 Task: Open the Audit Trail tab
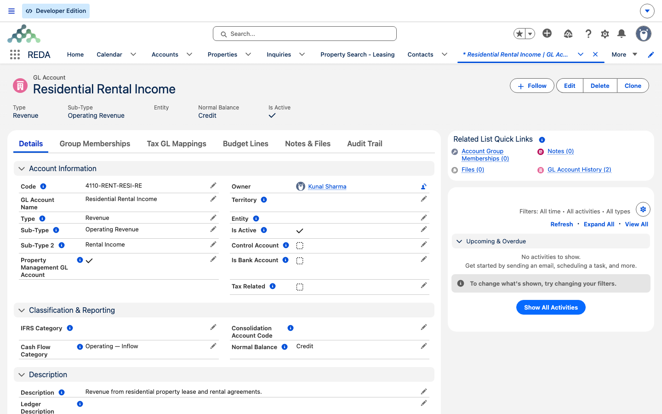coord(365,144)
